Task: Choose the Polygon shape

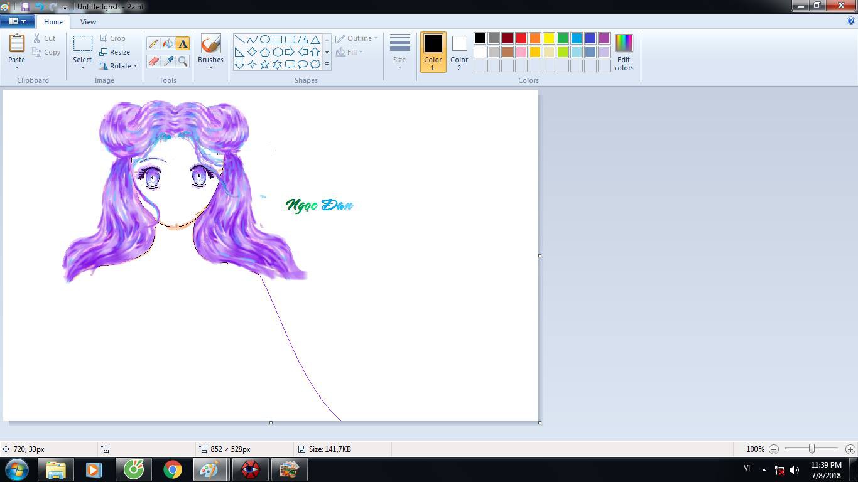Action: 303,40
